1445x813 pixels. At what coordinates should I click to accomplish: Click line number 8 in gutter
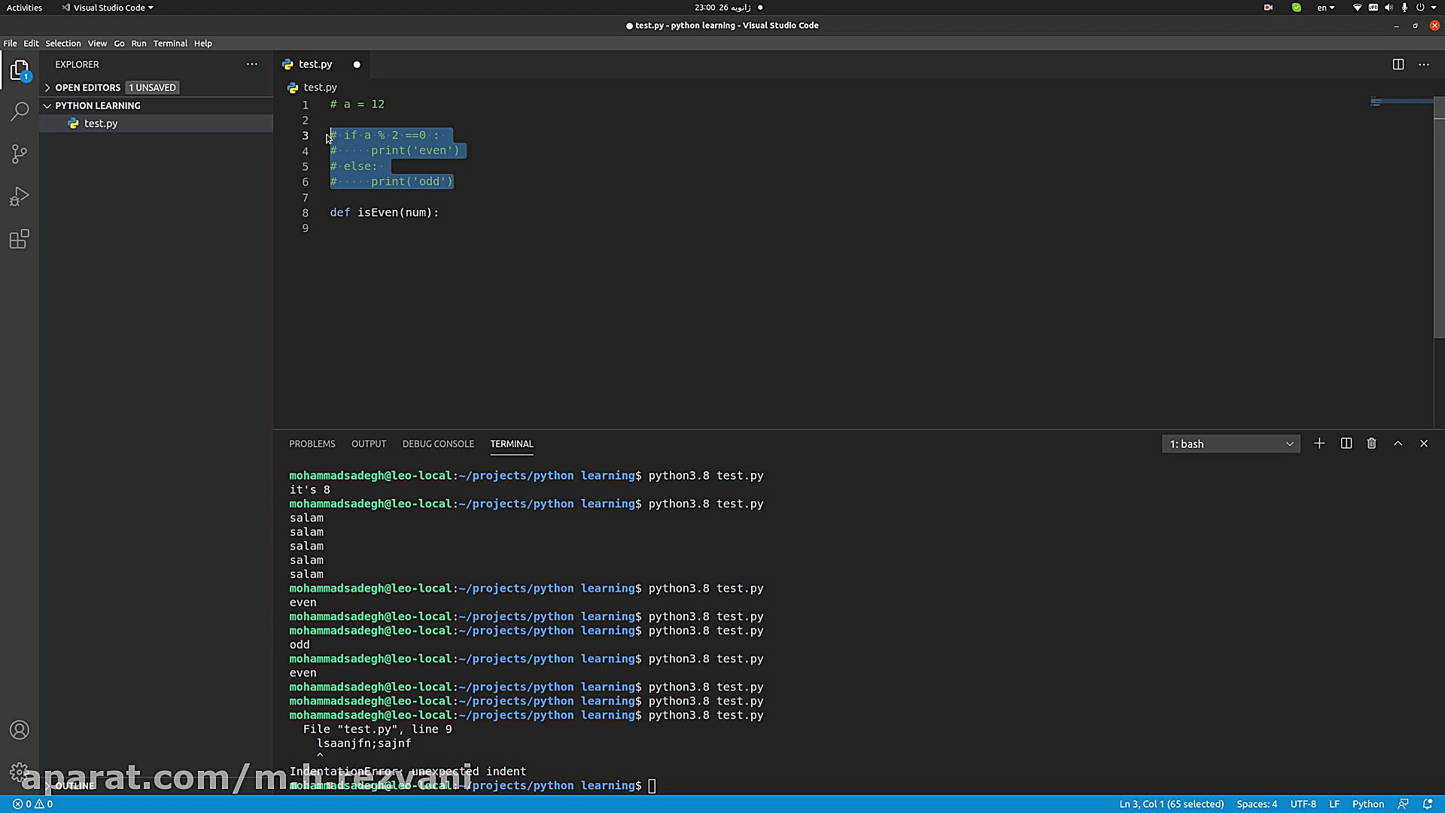click(x=305, y=213)
